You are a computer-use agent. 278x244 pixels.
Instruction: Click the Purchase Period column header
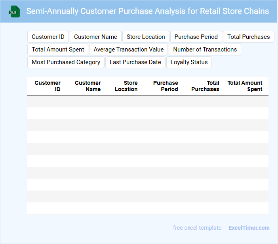(x=166, y=86)
